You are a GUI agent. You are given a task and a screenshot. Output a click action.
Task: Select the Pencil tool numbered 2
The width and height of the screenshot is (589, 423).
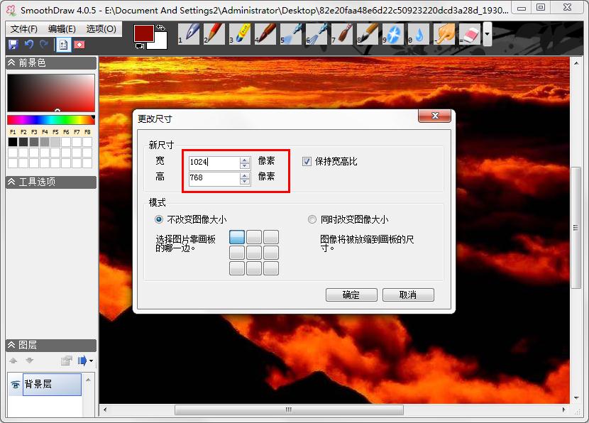click(214, 33)
